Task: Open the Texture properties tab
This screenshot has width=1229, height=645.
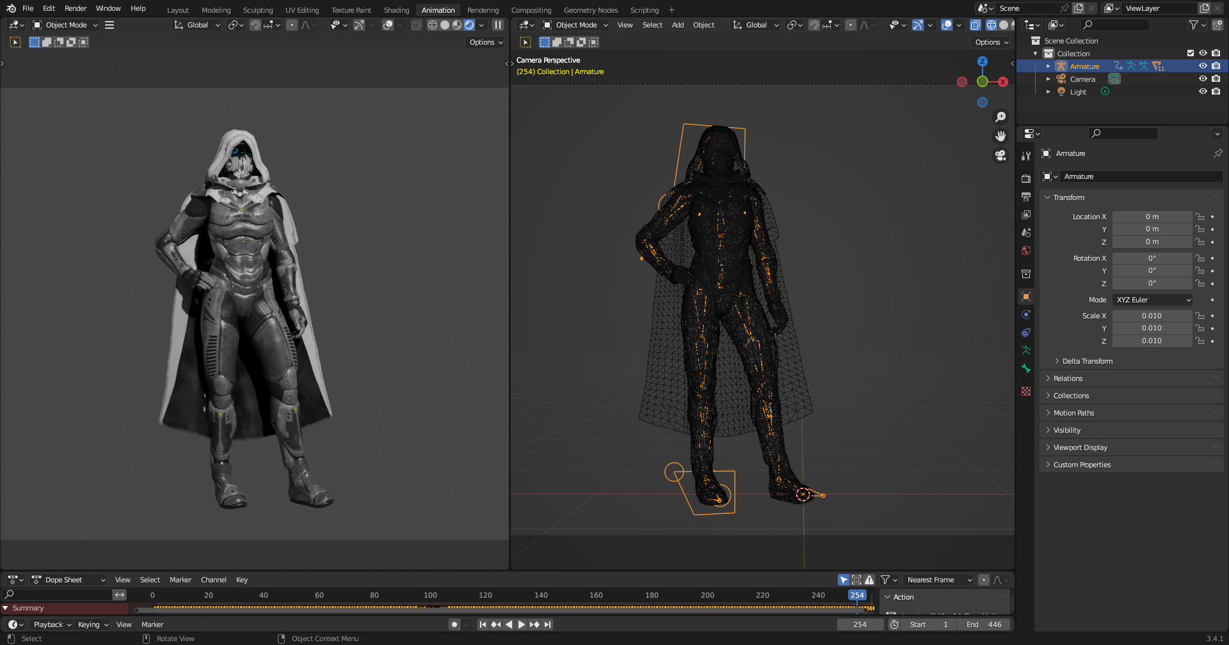Action: coord(1026,391)
